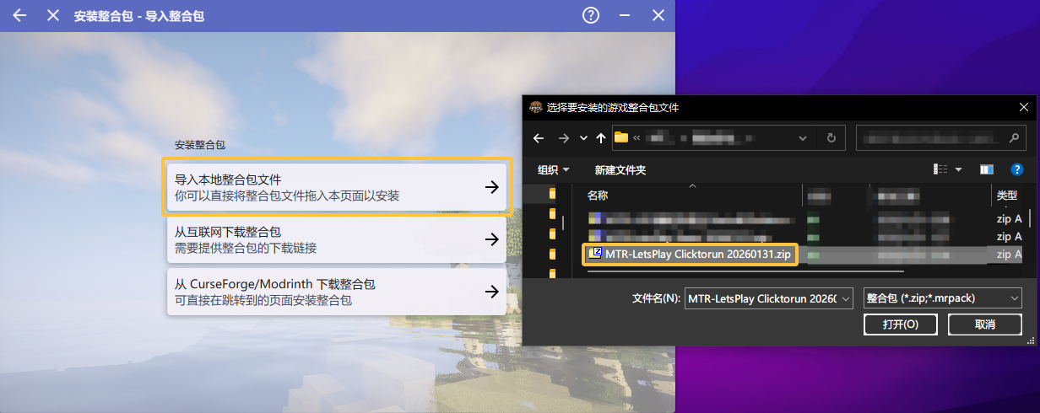This screenshot has width=1040, height=413.
Task: Toggle the preview pane icon in file dialog
Action: [x=986, y=169]
